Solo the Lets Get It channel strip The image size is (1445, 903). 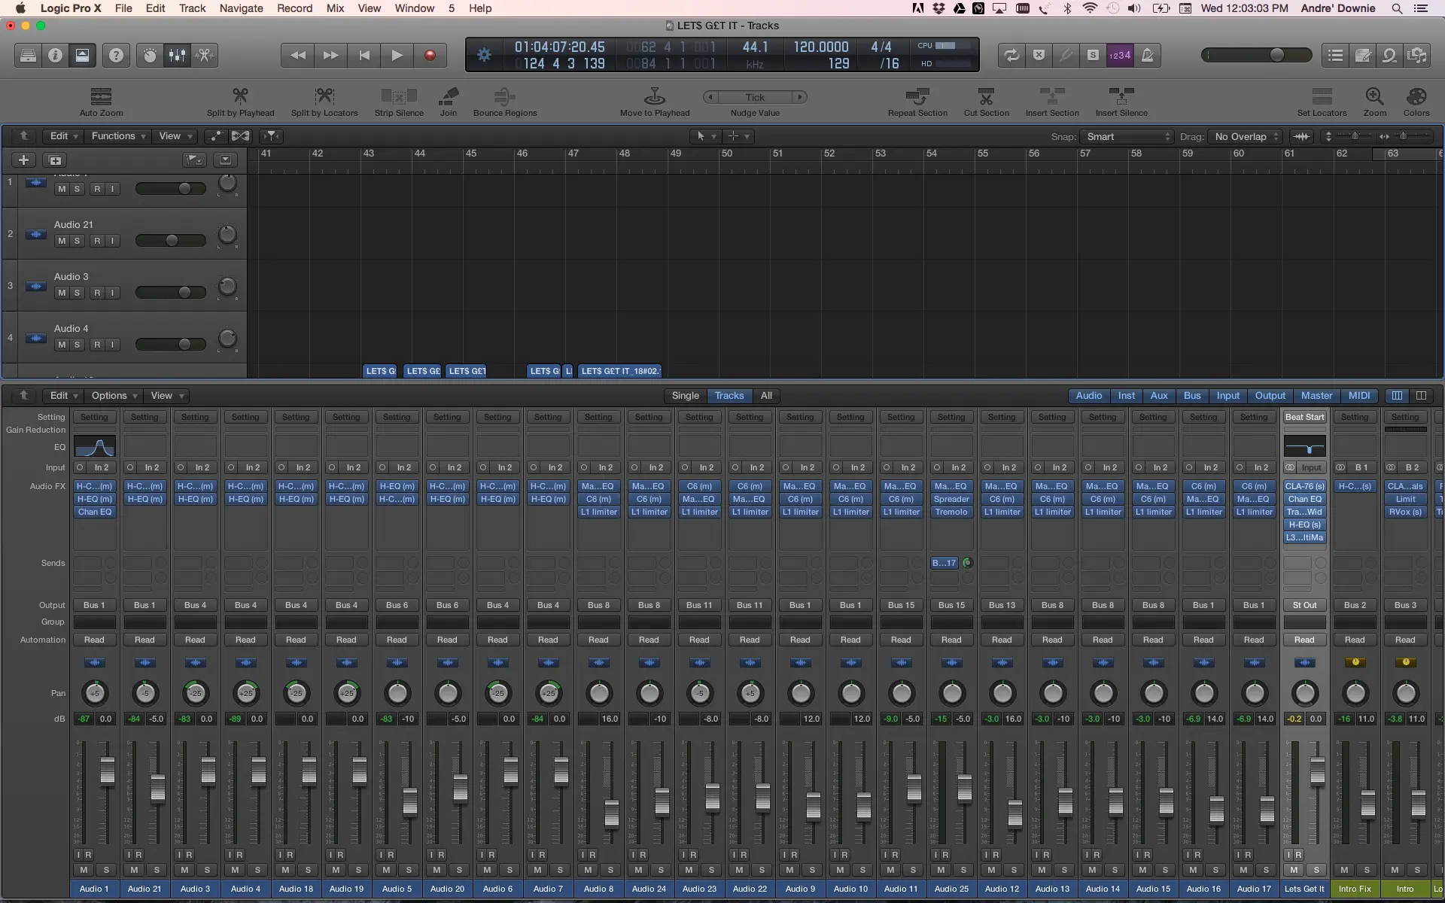coord(1316,870)
